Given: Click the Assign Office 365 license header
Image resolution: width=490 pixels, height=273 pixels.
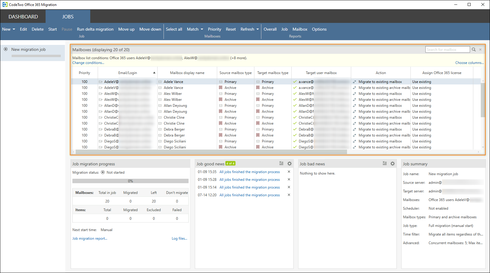Looking at the screenshot, I should pos(442,73).
